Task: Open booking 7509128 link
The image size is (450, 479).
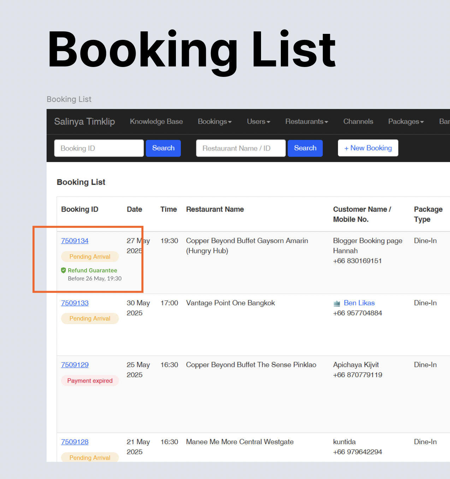Action: (x=75, y=442)
